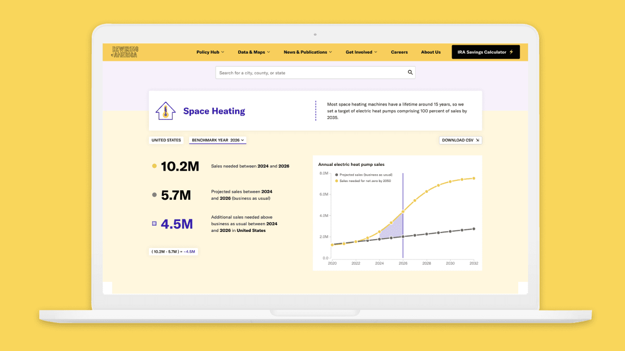Focus the city, county, or state search field

pos(310,73)
